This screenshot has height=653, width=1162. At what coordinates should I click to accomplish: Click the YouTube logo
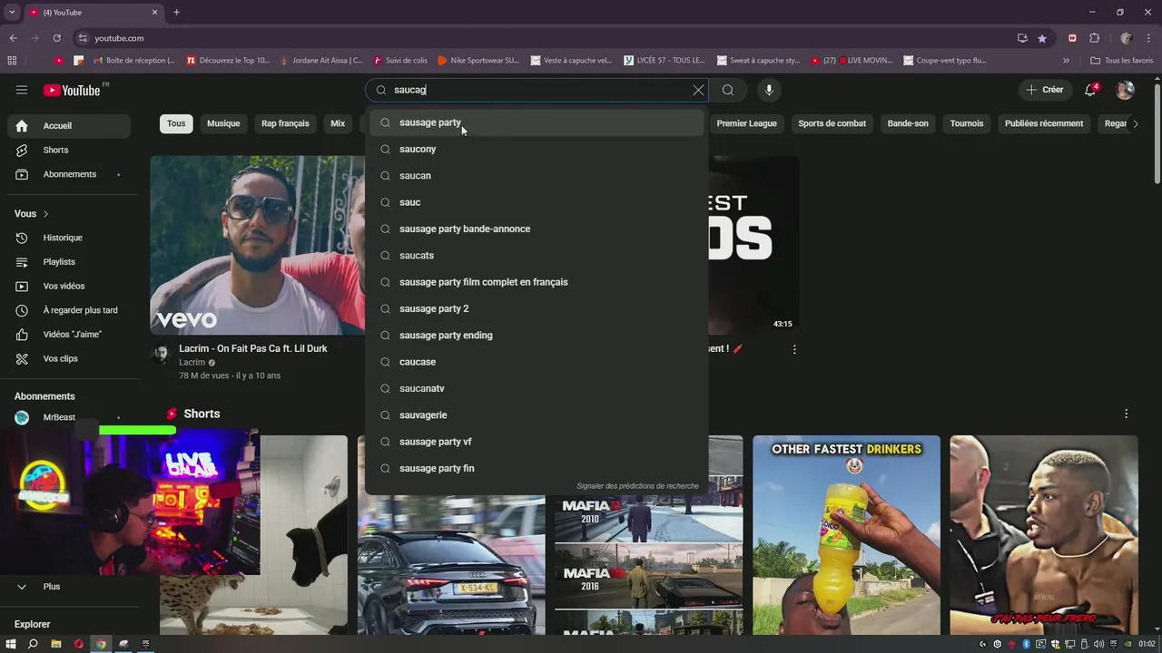coord(72,90)
